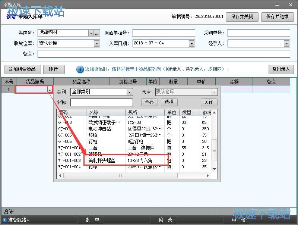The image size is (298, 225).
Task: Click the 删行 button
Action: tap(54, 69)
